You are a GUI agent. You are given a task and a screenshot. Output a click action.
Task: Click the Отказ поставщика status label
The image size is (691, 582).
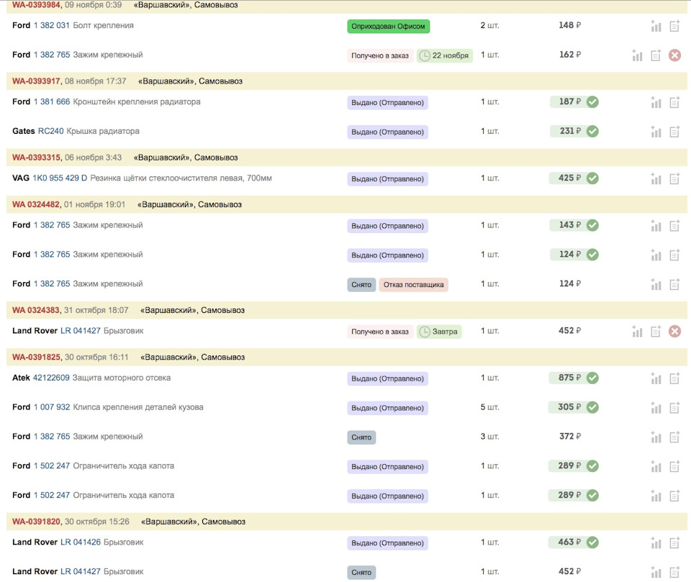413,285
